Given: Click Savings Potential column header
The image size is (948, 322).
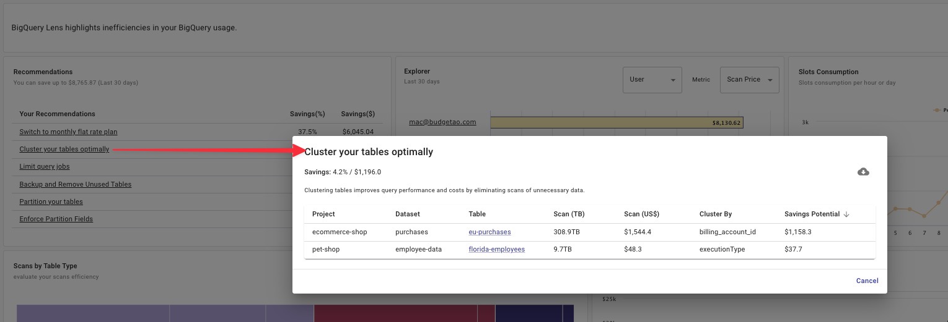Looking at the screenshot, I should 812,214.
